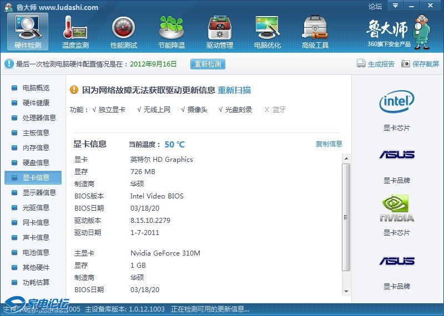Screen dimensions: 444x316
Task: Click the lower ASUS 显卡品牌 logo
Action: (397, 261)
